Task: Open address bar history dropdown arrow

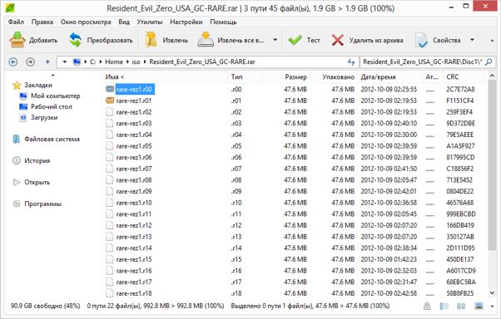Action: coord(65,61)
